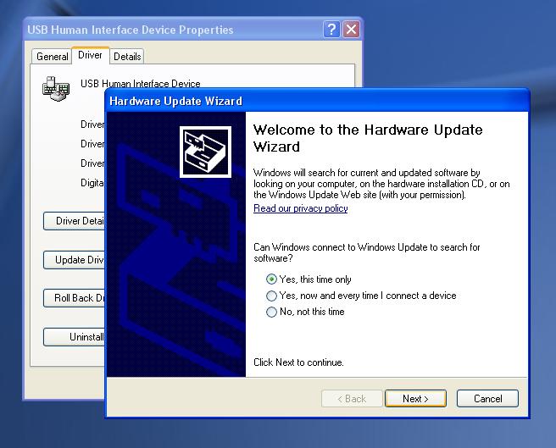
Task: Click the USB device icon in Properties
Action: point(56,89)
